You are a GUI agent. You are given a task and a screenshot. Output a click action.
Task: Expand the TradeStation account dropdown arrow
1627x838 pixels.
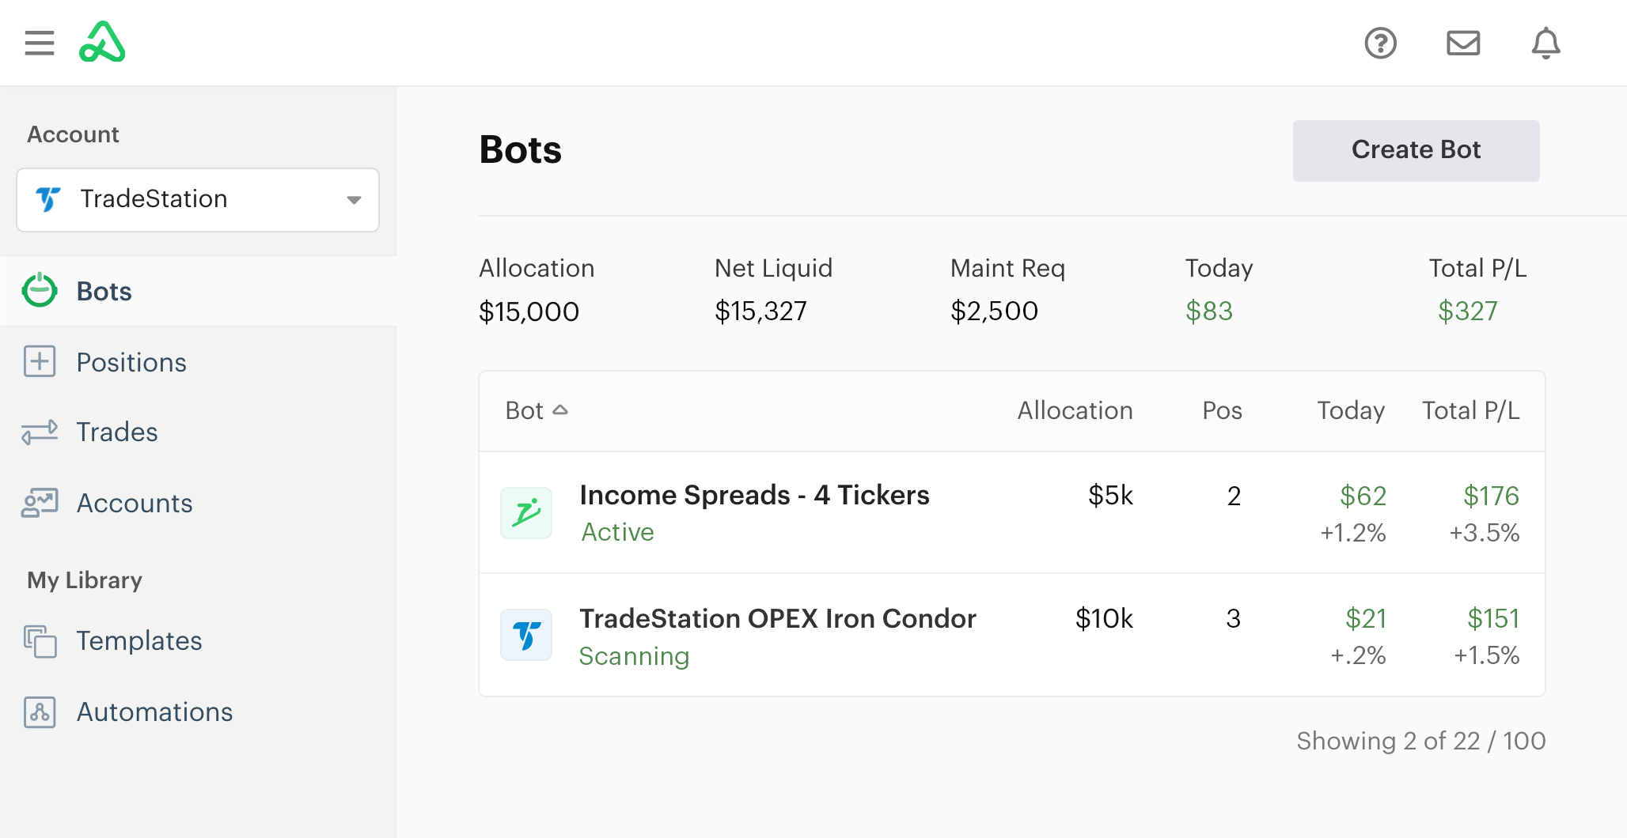(x=355, y=200)
